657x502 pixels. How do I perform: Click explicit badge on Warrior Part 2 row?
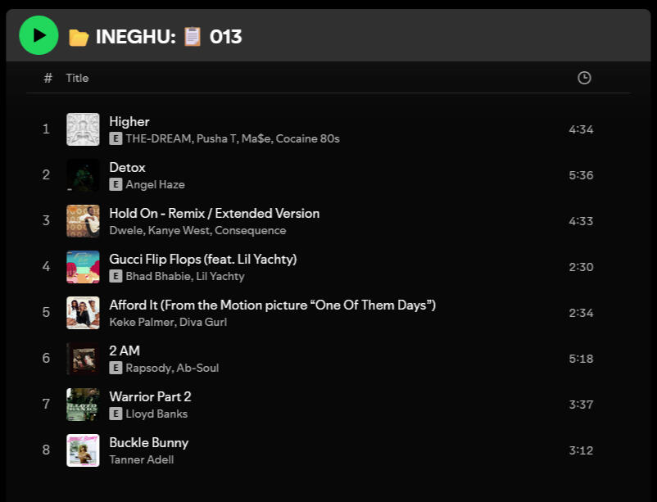click(116, 414)
